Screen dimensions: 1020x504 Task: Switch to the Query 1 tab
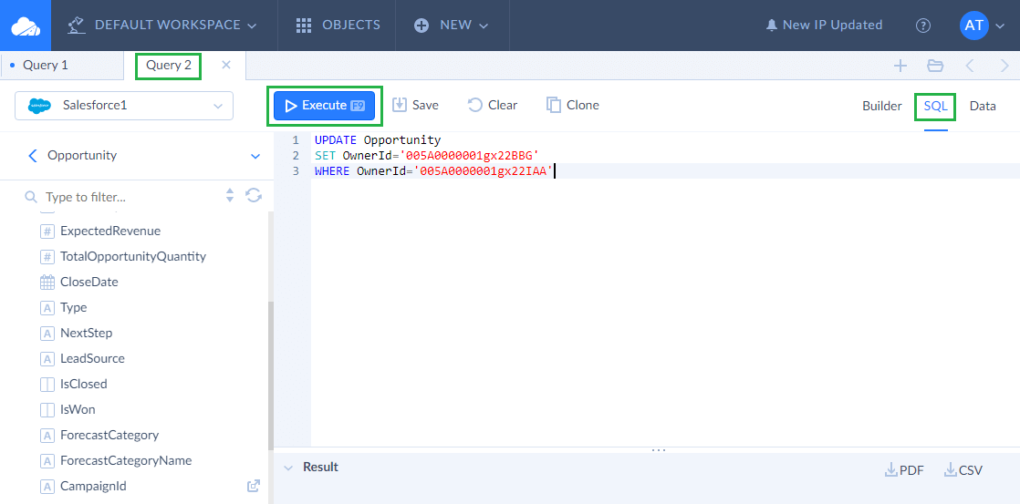pyautogui.click(x=46, y=66)
